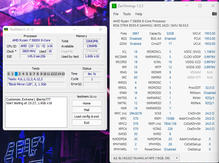Click the Freq value 3867
The image size is (219, 163).
(x=136, y=33)
